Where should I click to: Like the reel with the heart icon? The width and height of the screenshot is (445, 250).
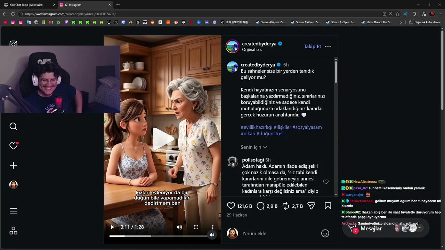click(x=231, y=206)
